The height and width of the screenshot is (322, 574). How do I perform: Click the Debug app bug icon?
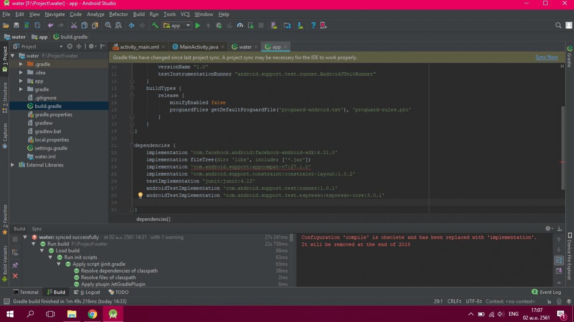tap(219, 26)
